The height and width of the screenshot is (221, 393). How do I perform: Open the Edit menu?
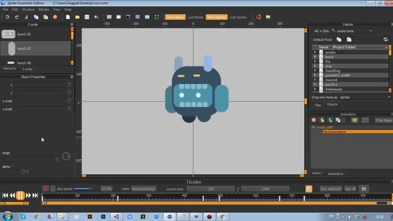coord(15,10)
